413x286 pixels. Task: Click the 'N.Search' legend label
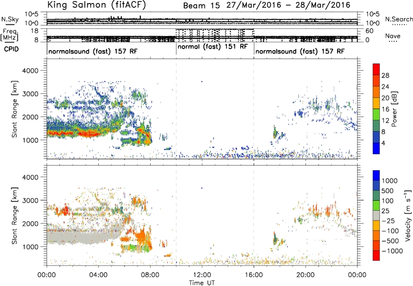pos(399,19)
